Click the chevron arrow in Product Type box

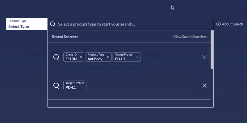[x=43, y=24]
